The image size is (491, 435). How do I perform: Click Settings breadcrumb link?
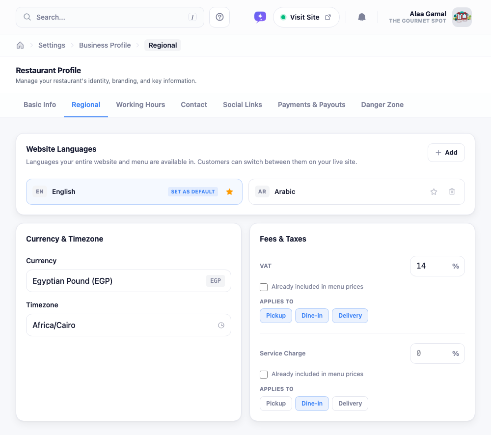(x=52, y=45)
